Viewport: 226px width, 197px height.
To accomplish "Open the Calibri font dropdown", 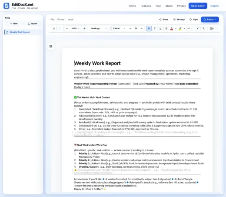I will (x=119, y=28).
